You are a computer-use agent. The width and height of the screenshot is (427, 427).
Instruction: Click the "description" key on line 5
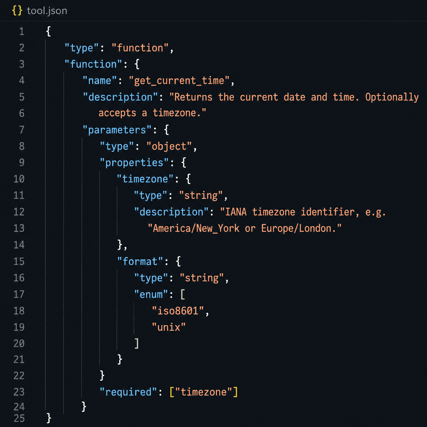pyautogui.click(x=121, y=97)
